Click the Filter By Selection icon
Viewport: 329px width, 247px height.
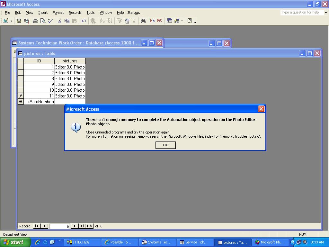click(x=119, y=21)
